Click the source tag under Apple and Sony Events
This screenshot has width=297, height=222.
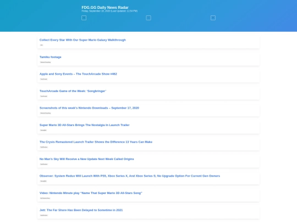tap(44, 79)
